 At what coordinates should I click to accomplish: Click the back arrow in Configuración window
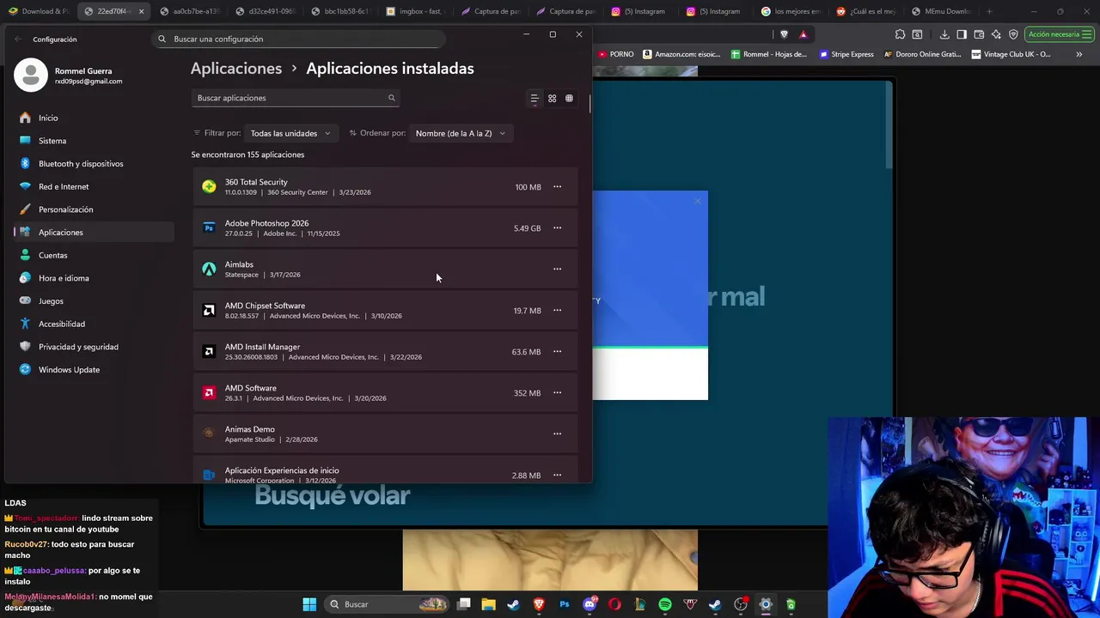pos(19,39)
